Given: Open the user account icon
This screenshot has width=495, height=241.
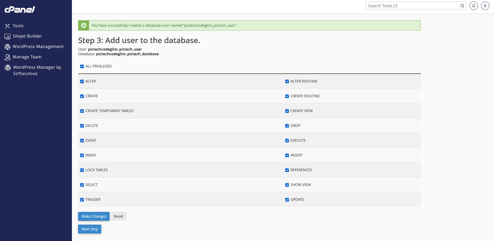Looking at the screenshot, I should (x=485, y=6).
